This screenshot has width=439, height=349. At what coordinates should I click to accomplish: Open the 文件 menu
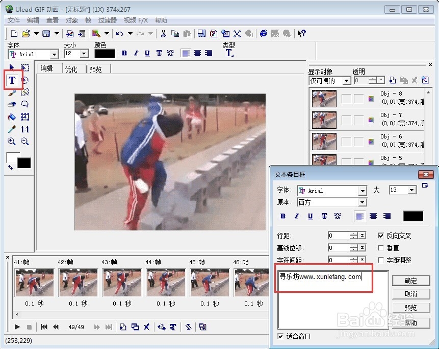(x=14, y=20)
